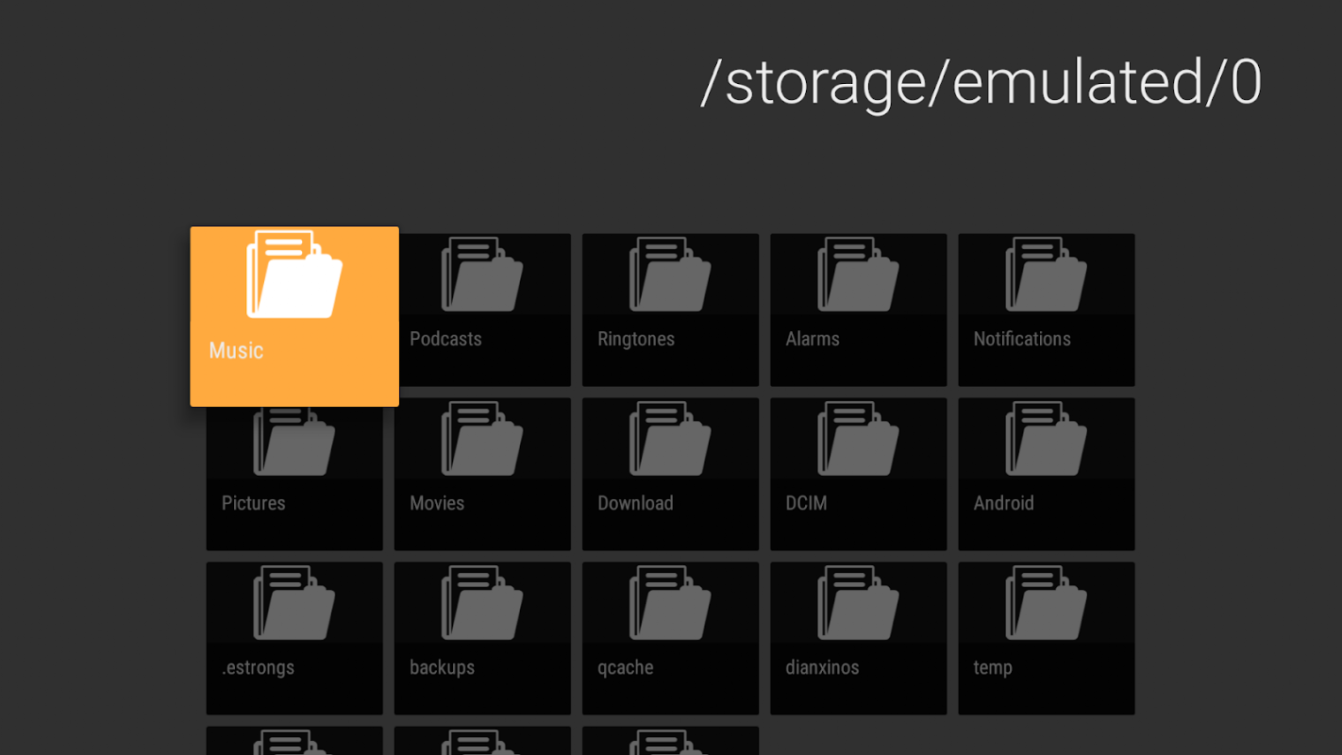Viewport: 1342px width, 755px height.
Task: Open the .estrongs folder
Action: pyautogui.click(x=294, y=638)
